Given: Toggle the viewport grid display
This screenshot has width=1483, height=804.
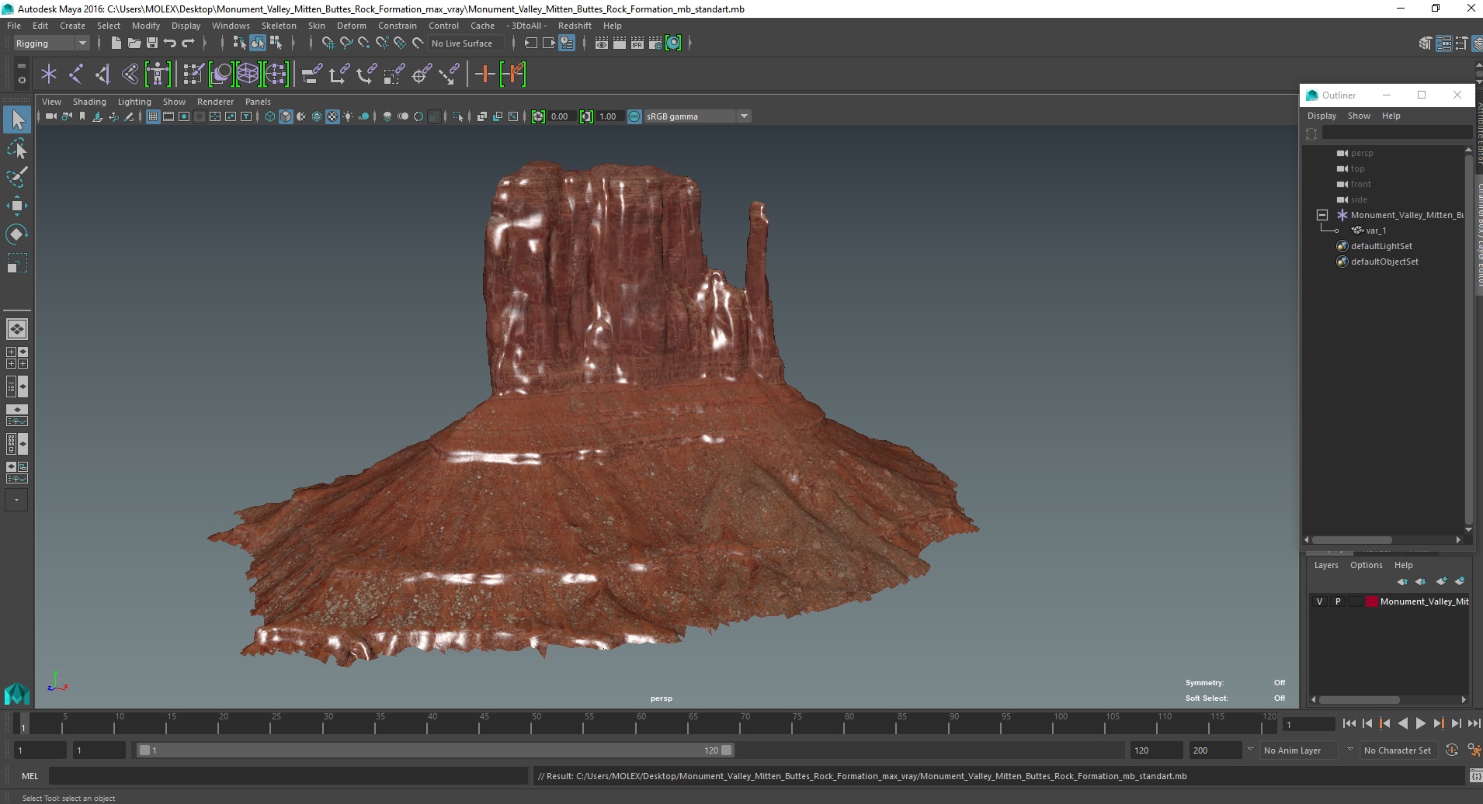Looking at the screenshot, I should tap(153, 116).
